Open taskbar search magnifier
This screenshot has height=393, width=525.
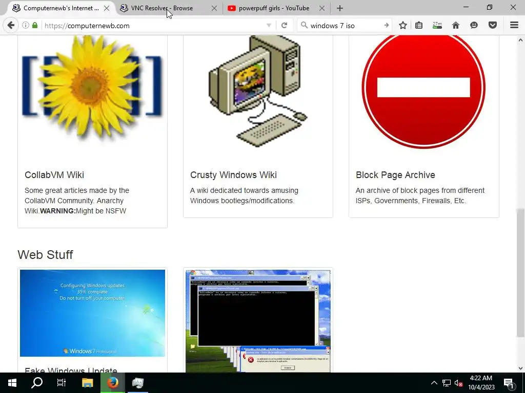pos(37,383)
